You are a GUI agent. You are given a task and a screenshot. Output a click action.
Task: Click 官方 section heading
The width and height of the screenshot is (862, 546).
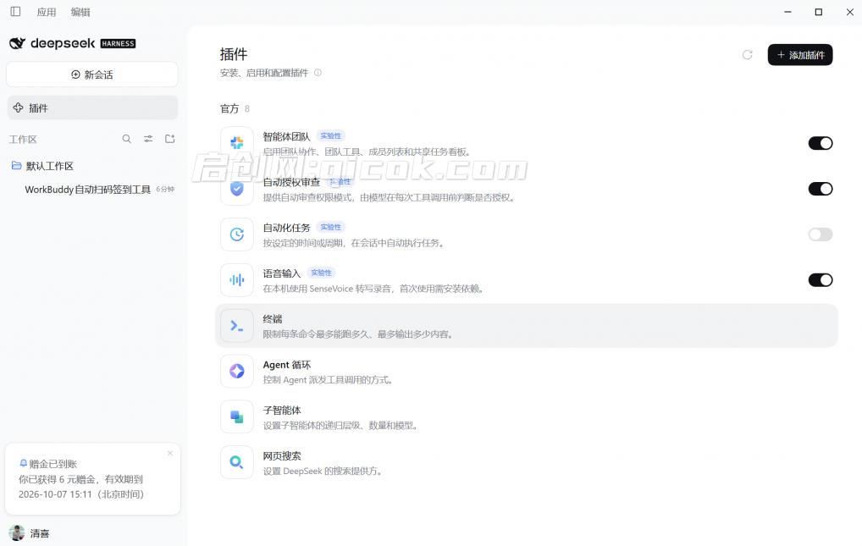tap(229, 109)
